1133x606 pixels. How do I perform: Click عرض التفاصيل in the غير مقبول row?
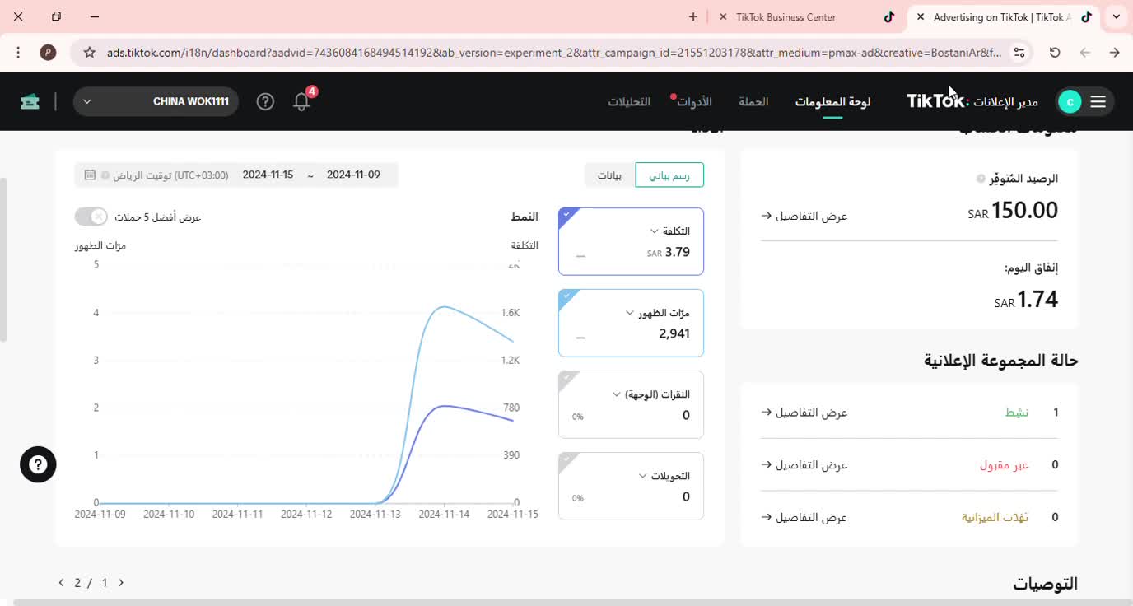[804, 465]
